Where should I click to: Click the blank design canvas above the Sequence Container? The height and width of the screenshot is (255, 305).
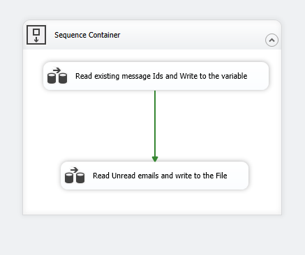(152, 10)
